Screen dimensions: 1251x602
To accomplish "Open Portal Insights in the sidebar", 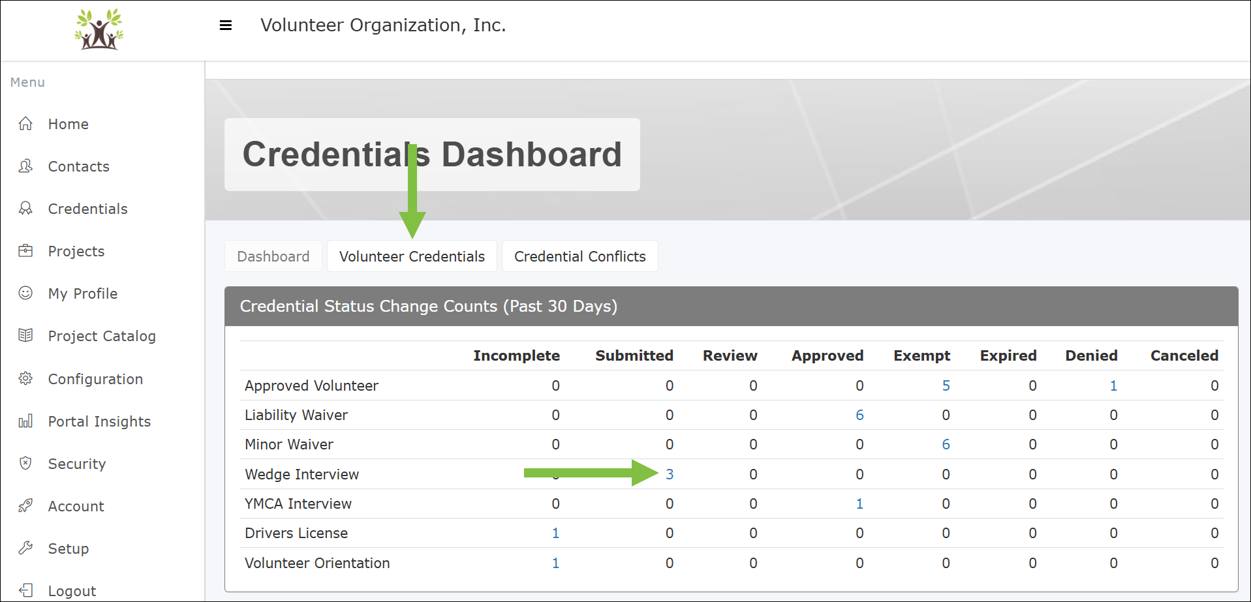I will click(99, 421).
